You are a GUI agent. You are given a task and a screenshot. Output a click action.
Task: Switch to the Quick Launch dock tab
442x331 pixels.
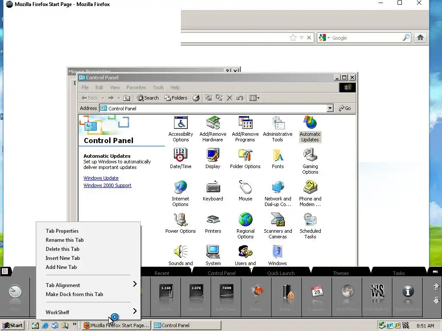click(x=281, y=273)
